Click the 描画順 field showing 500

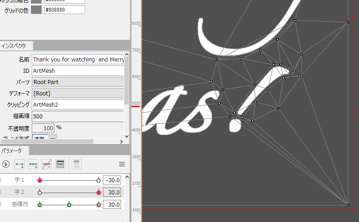coord(78,117)
